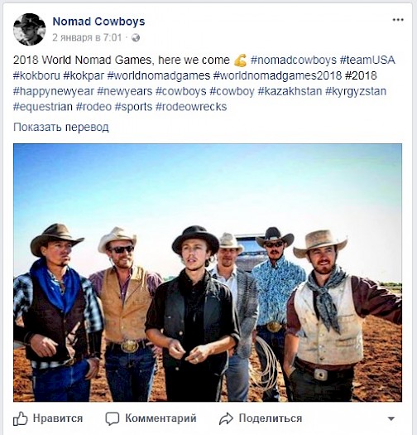
Task: Click the Поделиться button label
Action: coord(271,418)
